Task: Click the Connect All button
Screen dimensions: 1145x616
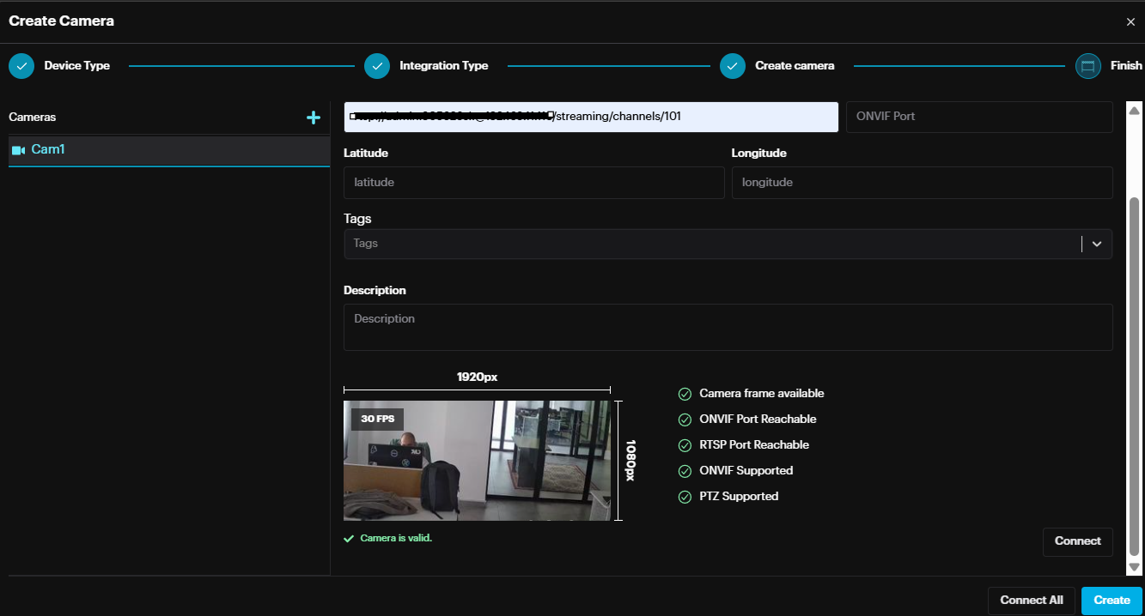Action: [x=1031, y=601]
